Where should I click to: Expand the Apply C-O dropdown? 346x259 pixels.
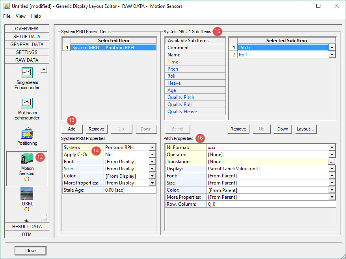tap(152, 155)
